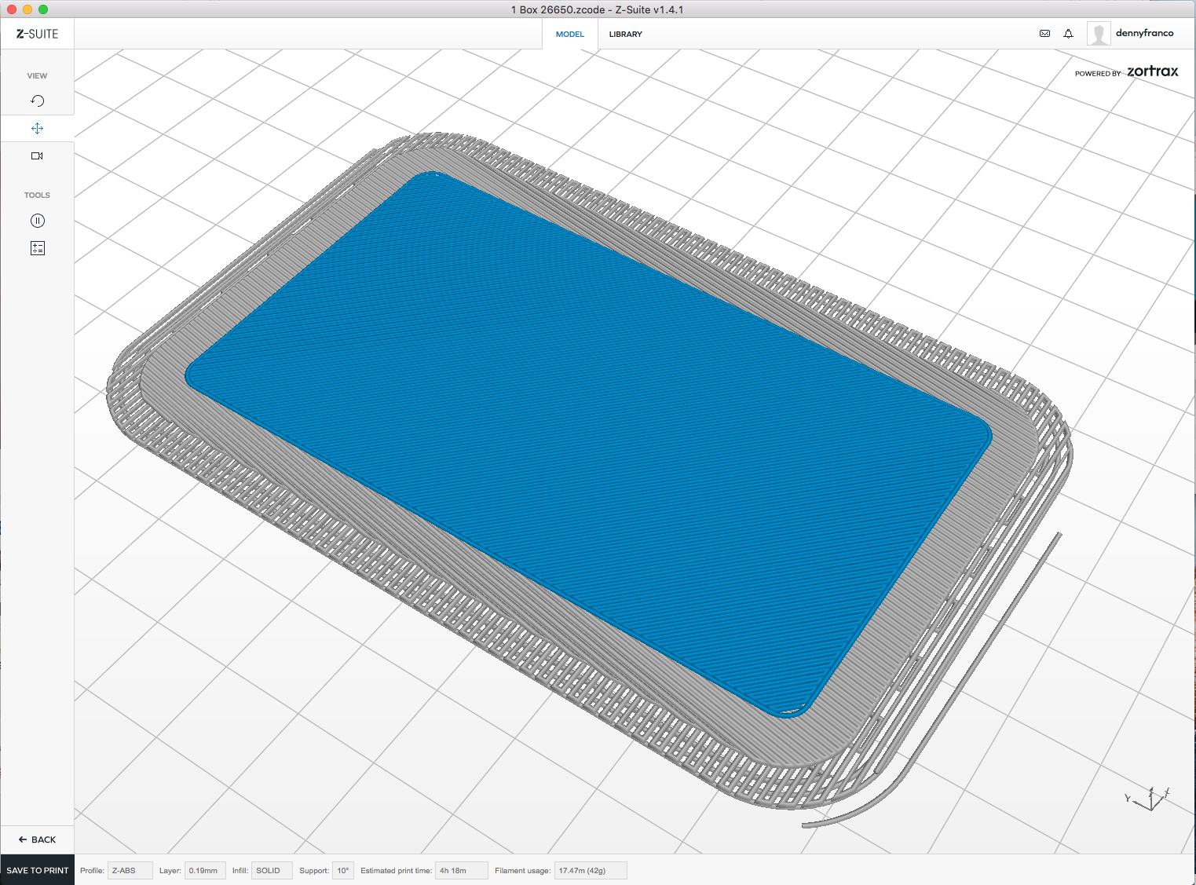Viewport: 1196px width, 885px height.
Task: Open the calculator tool icon
Action: [x=37, y=248]
